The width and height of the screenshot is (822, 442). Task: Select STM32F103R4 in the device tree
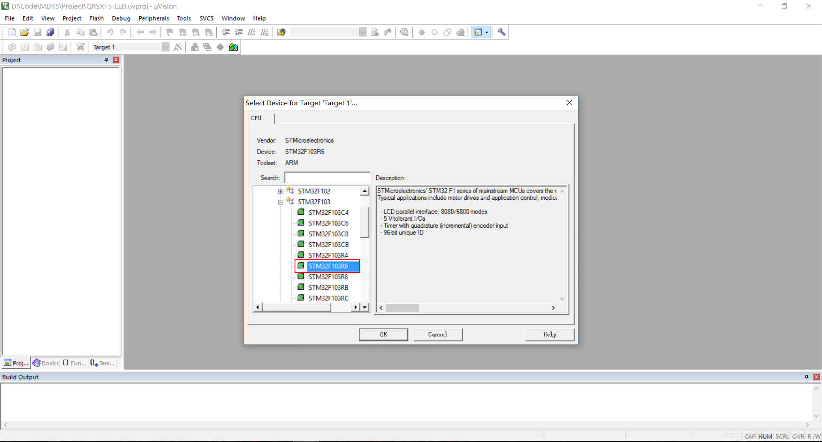[x=328, y=255]
